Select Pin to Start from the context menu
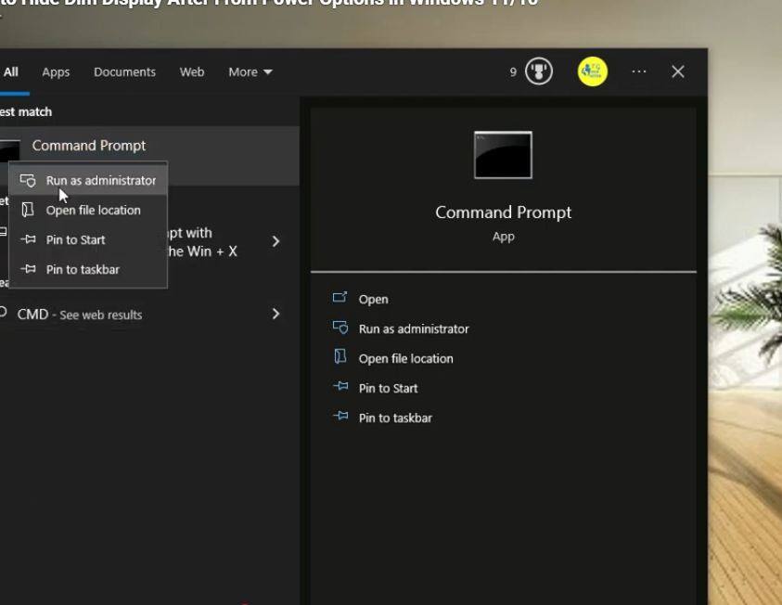782x605 pixels. click(75, 239)
